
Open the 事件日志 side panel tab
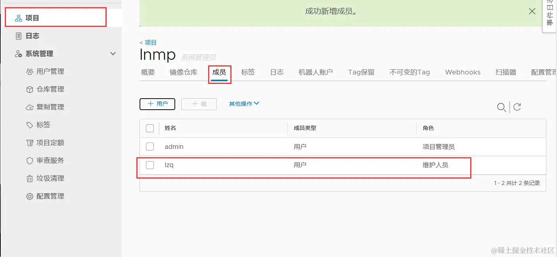pyautogui.click(x=550, y=16)
